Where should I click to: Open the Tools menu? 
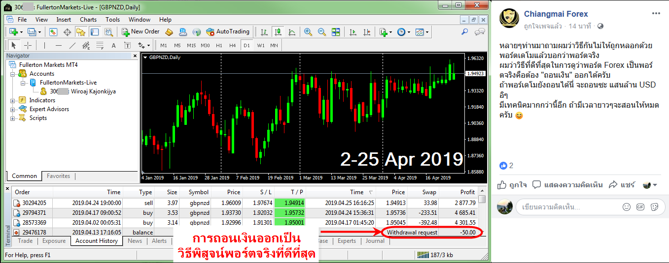point(112,20)
